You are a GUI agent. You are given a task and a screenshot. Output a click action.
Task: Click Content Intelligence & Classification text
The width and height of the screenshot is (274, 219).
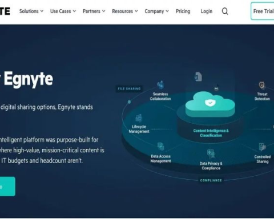point(211,133)
